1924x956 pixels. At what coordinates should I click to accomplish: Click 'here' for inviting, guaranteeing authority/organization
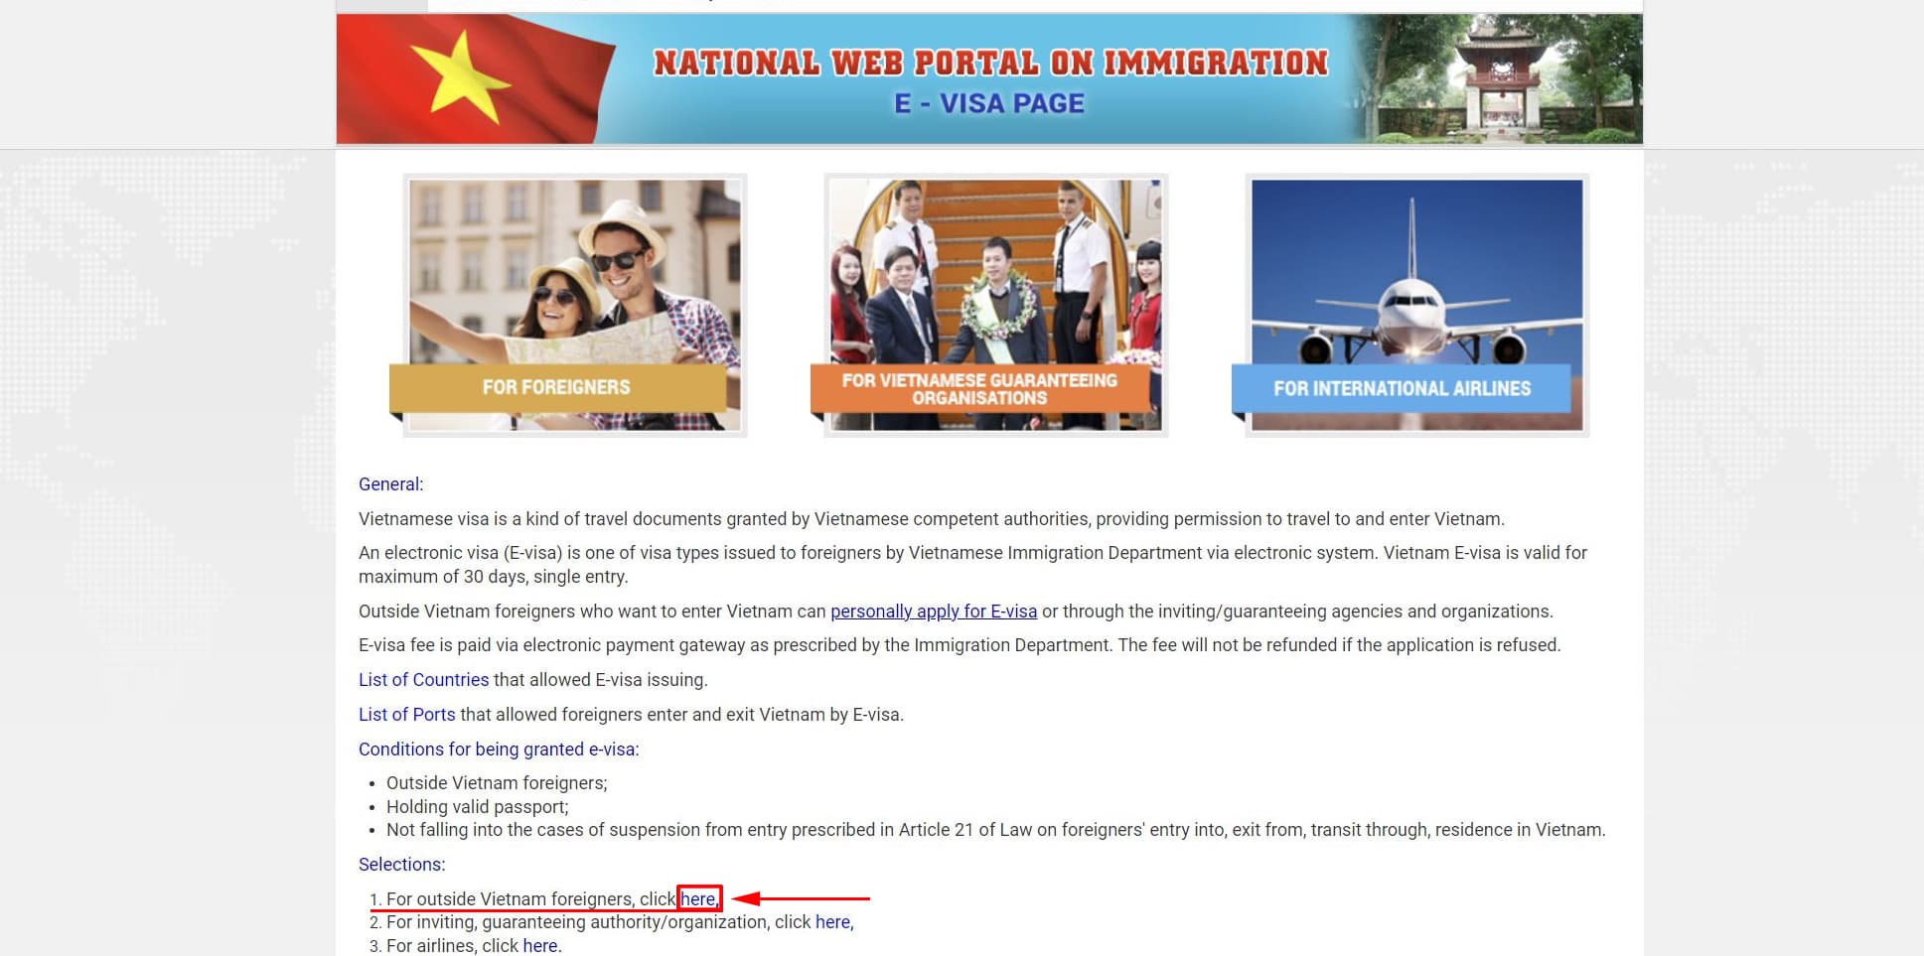tap(832, 922)
